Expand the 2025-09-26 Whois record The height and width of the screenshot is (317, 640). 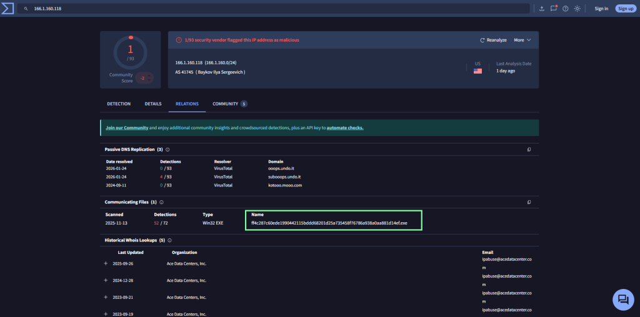point(106,263)
